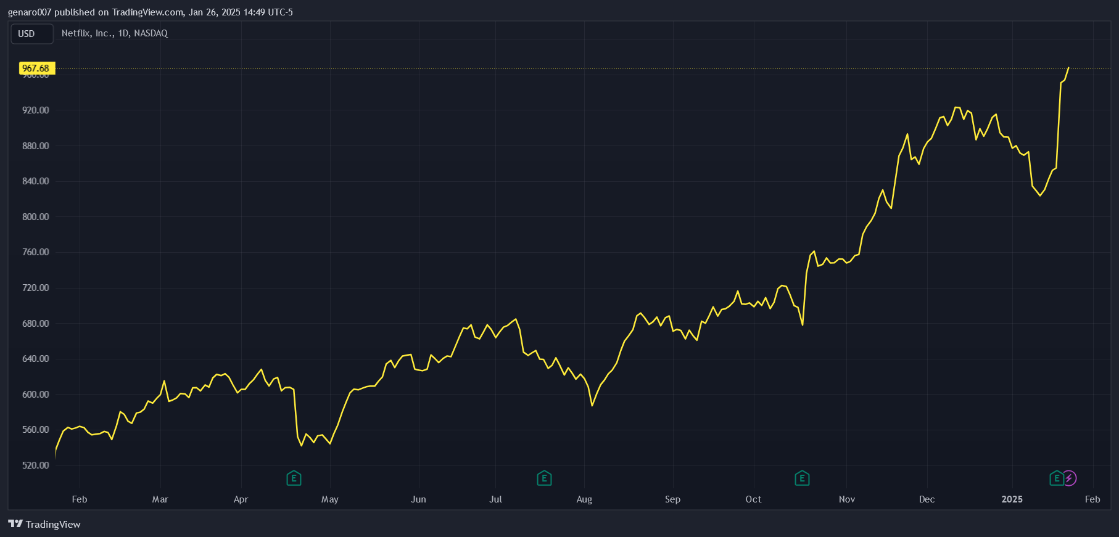This screenshot has height=537, width=1119.
Task: Click the 680.00 price axis label
Action: [x=36, y=324]
